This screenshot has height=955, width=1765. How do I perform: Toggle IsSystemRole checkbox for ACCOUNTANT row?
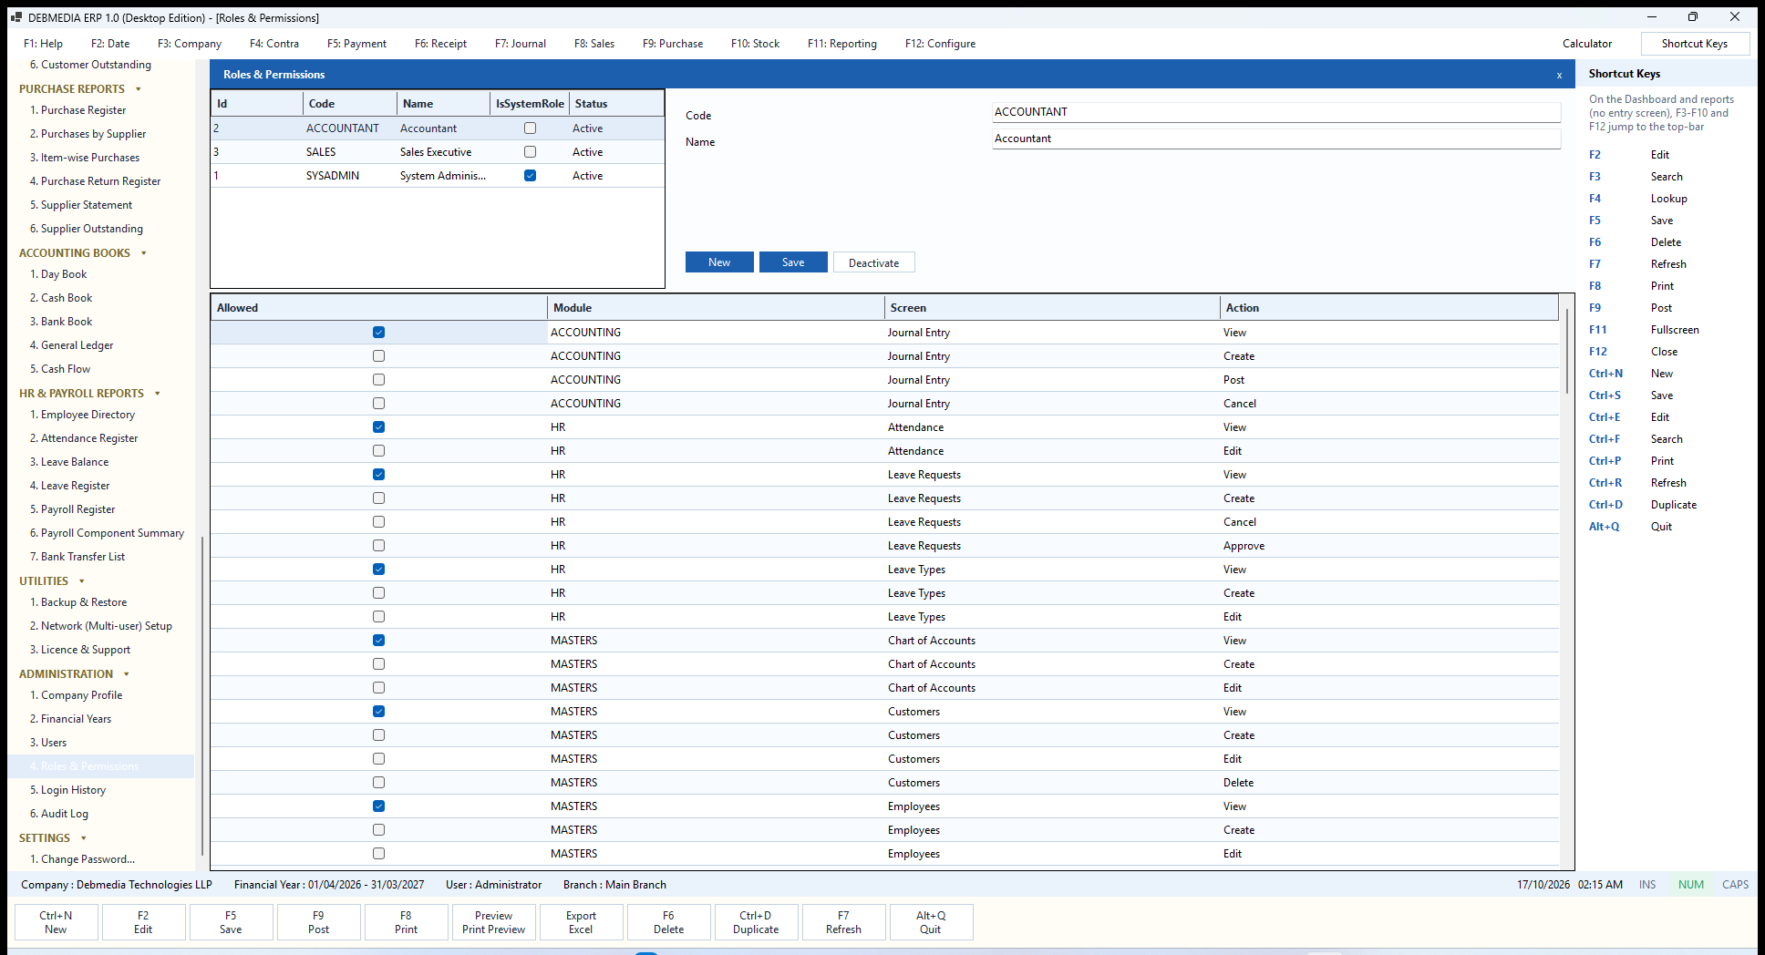[x=530, y=128]
